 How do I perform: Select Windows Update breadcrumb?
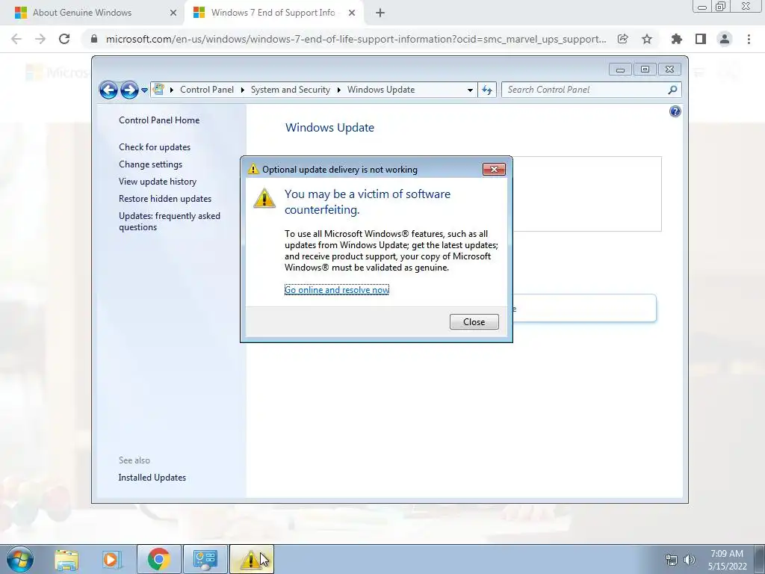click(x=381, y=90)
